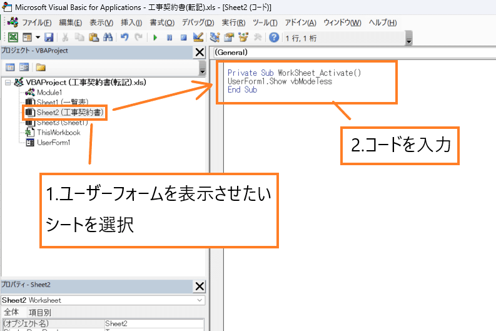Toggle Design Mode icon
Screen dimensions: 496x331
(198, 38)
